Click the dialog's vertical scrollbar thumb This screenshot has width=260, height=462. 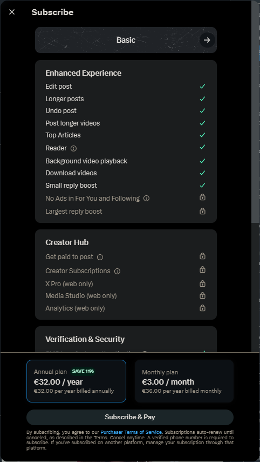click(256, 111)
